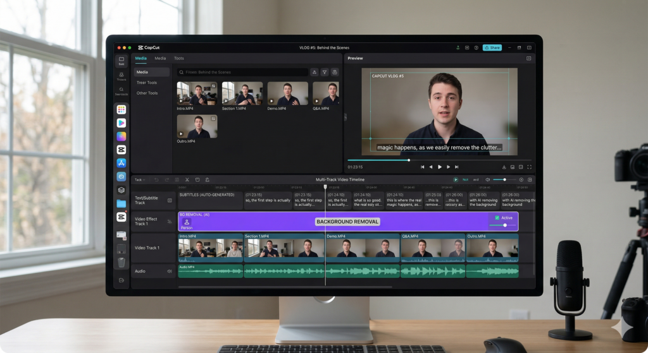Screen dimensions: 648x353
Task: Open the Tools tab in the media panel
Action: point(179,58)
